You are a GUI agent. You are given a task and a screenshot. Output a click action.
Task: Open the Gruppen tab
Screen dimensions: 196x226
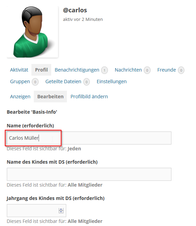point(20,81)
